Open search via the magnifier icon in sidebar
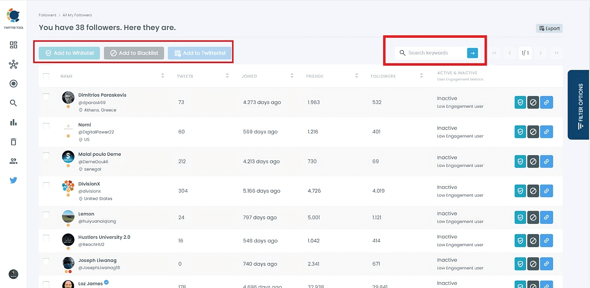Image resolution: width=590 pixels, height=288 pixels. point(13,103)
